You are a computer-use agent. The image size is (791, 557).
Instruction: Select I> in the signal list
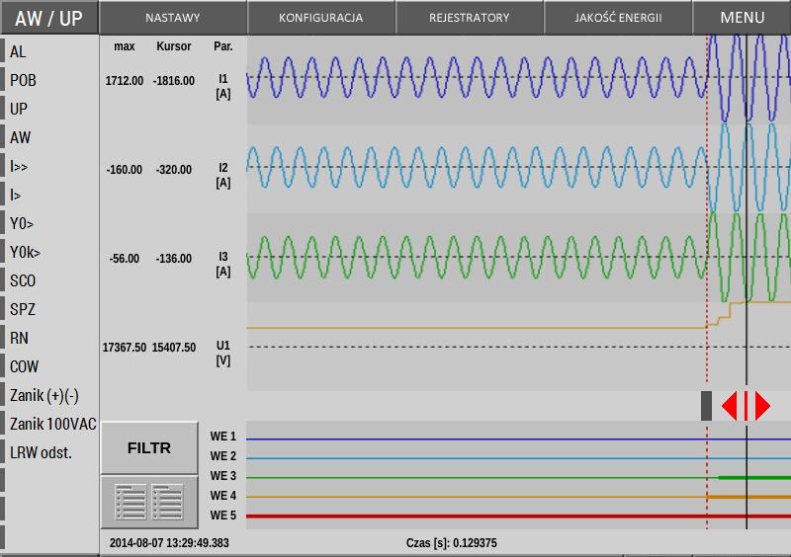15,196
